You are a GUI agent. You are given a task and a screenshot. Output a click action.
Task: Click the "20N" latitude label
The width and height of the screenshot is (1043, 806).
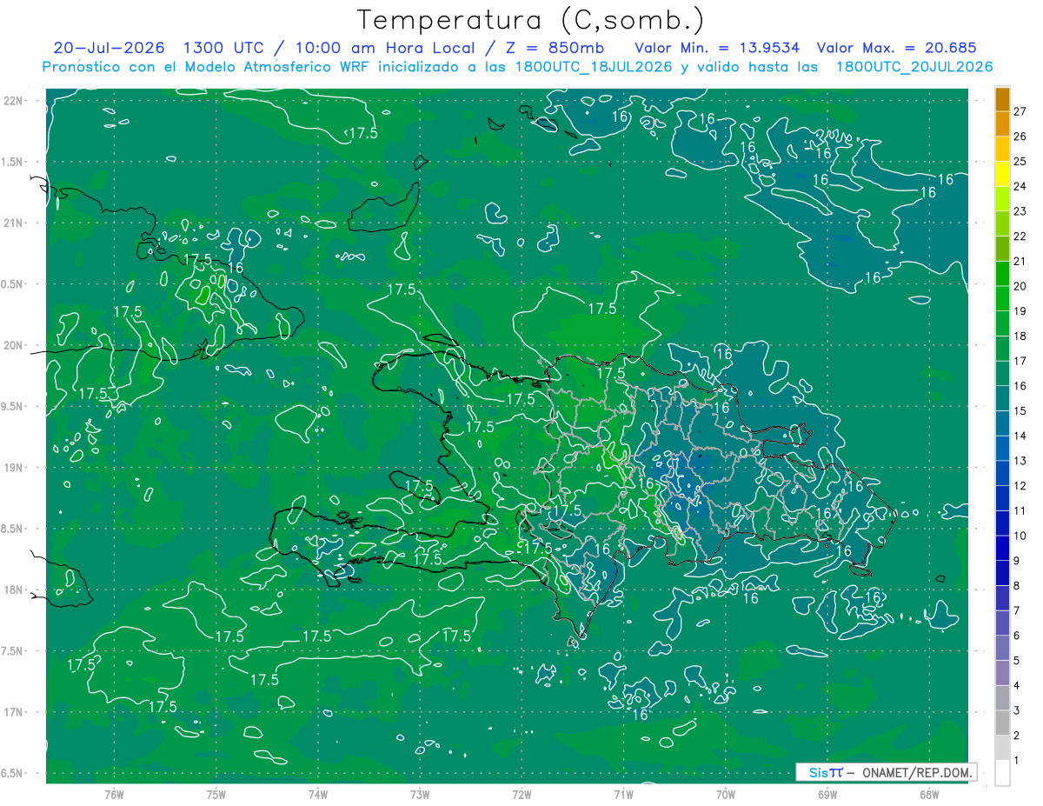pyautogui.click(x=13, y=346)
